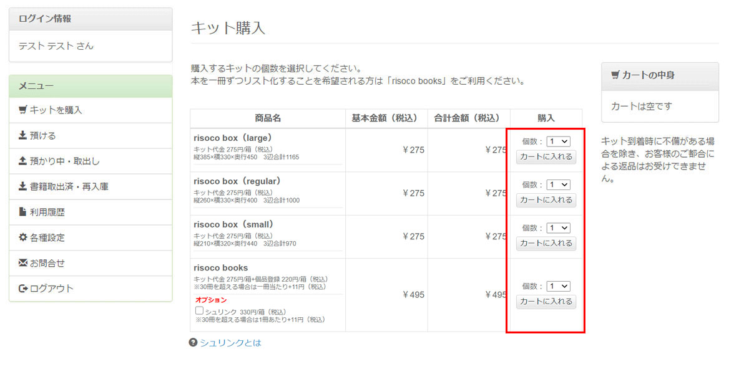Click the question mark icon beside シュリンクとは
Screen dimensions: 749x392
point(193,342)
